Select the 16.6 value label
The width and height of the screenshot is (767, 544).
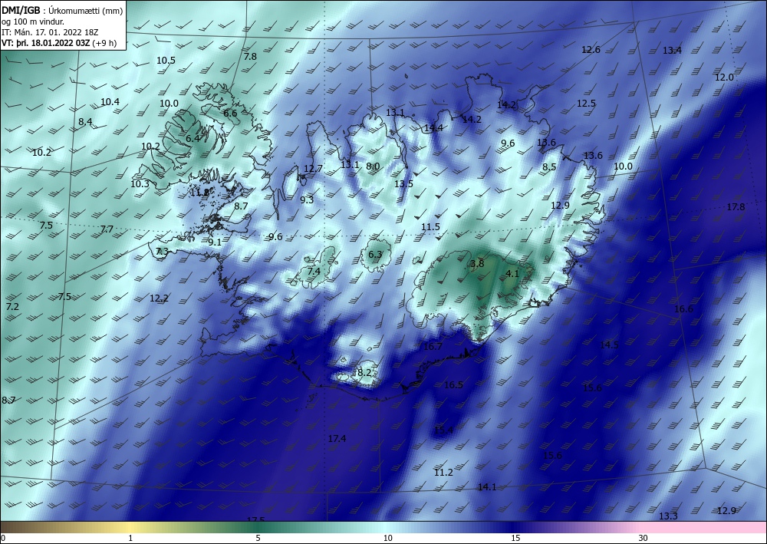pyautogui.click(x=683, y=308)
